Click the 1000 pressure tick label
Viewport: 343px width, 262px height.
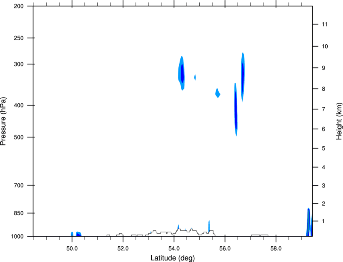pyautogui.click(x=17, y=237)
